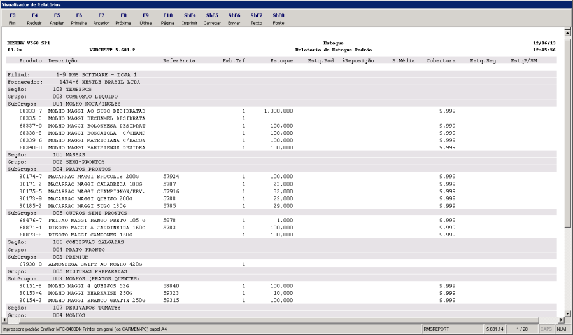Click Seção 103 TEMPEROS row
The height and width of the screenshot is (335, 573).
coord(281,89)
